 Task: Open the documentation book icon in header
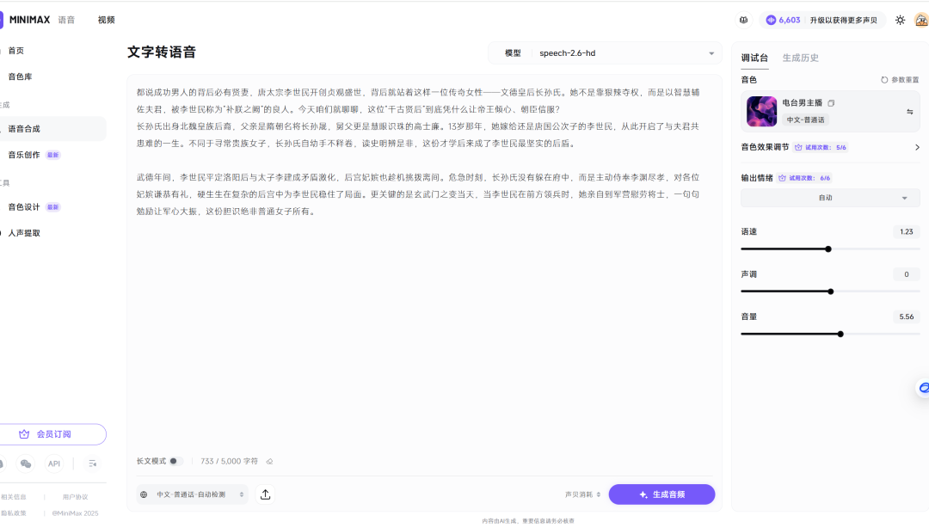point(743,20)
